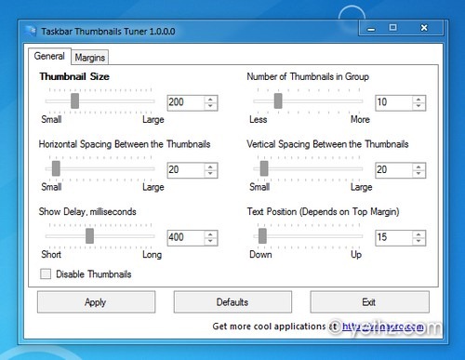Screen dimensions: 465x360
Task: Raise Vertical Spacing using the up spinner
Action: pos(418,167)
